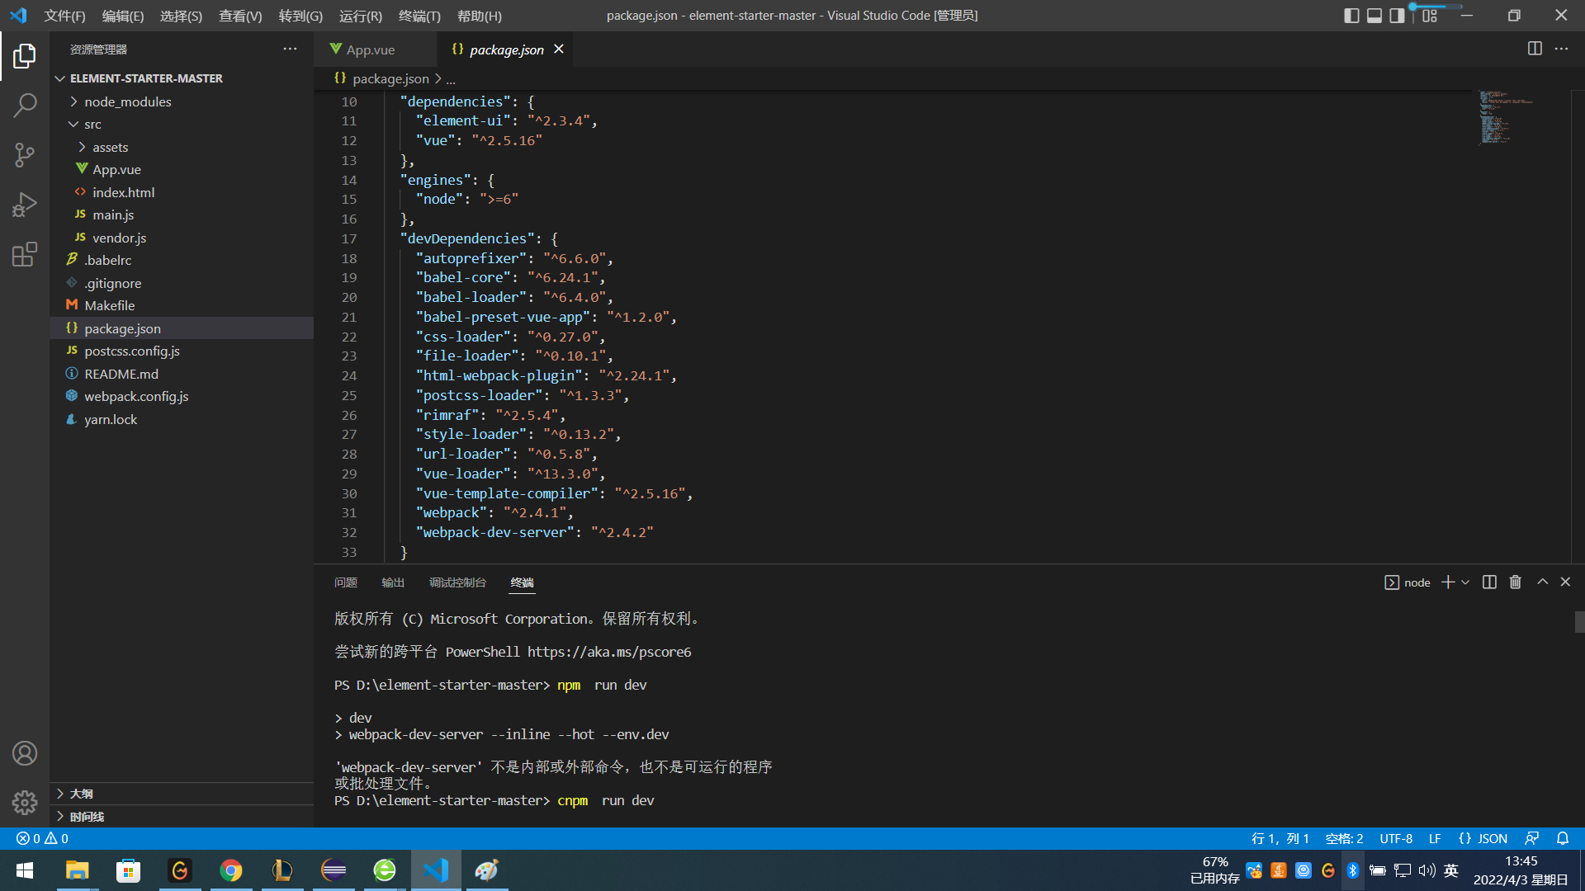Open the Explorer sidebar icon

pos(25,55)
